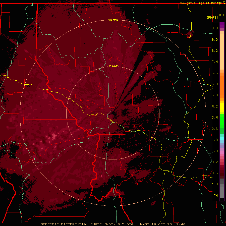Click the 3.4 legend scale value

(215, 118)
